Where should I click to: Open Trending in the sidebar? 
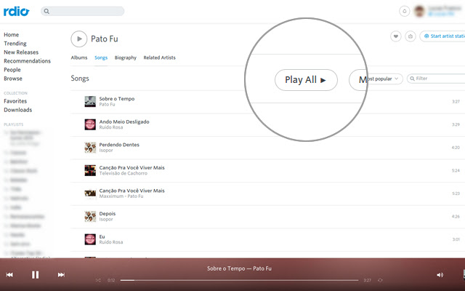coord(15,44)
